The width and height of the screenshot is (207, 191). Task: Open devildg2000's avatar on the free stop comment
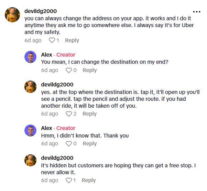[31, 160]
